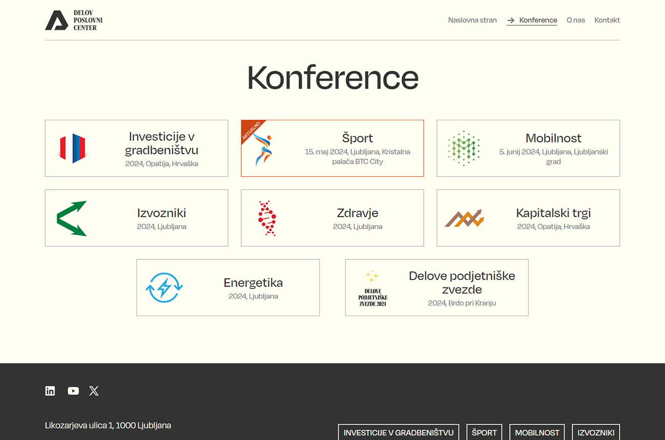The image size is (665, 440).
Task: Open the X social icon in the footer
Action: [94, 391]
